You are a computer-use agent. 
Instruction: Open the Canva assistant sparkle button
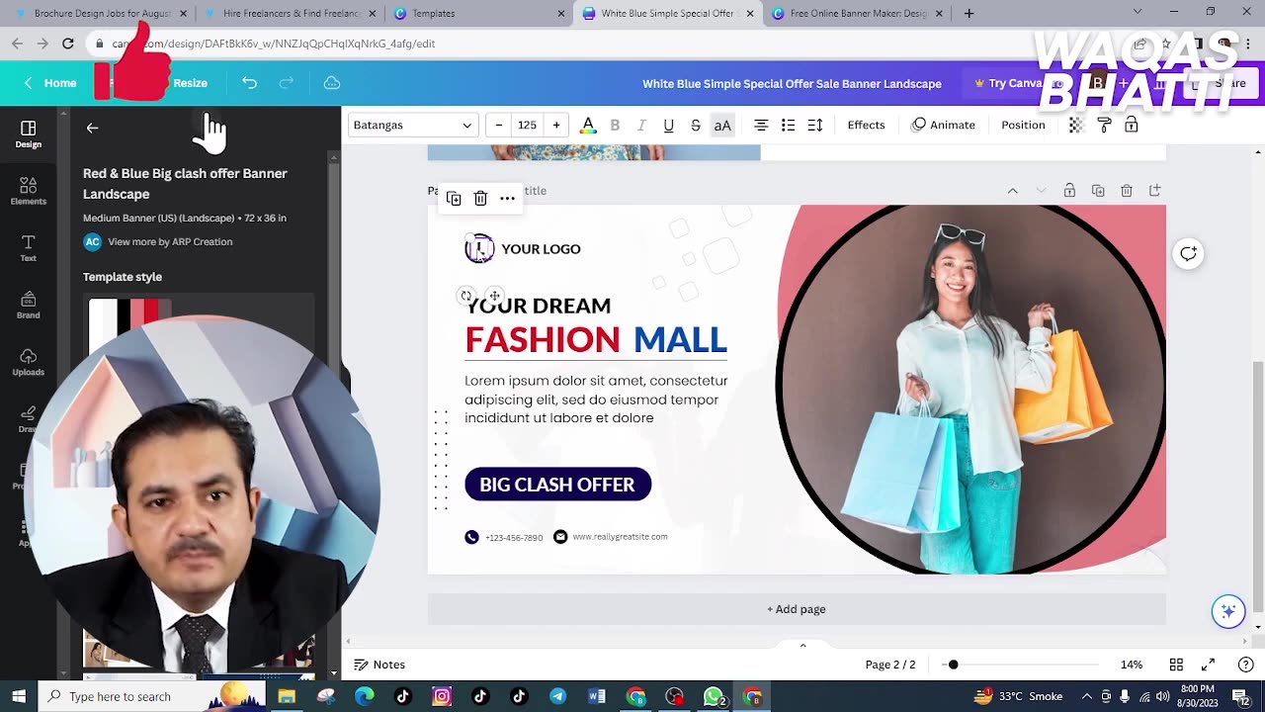coord(1228,611)
